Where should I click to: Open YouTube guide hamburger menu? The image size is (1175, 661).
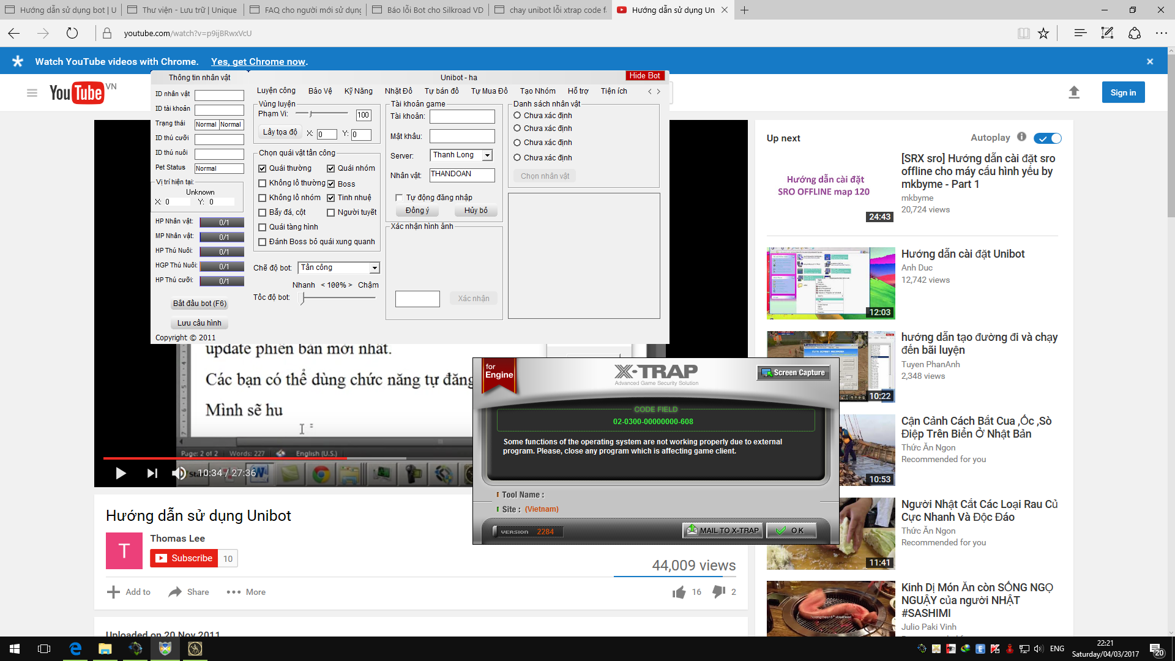[32, 92]
